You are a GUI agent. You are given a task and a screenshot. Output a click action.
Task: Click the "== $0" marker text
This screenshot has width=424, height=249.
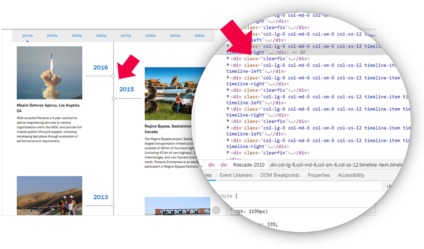tap(298, 52)
